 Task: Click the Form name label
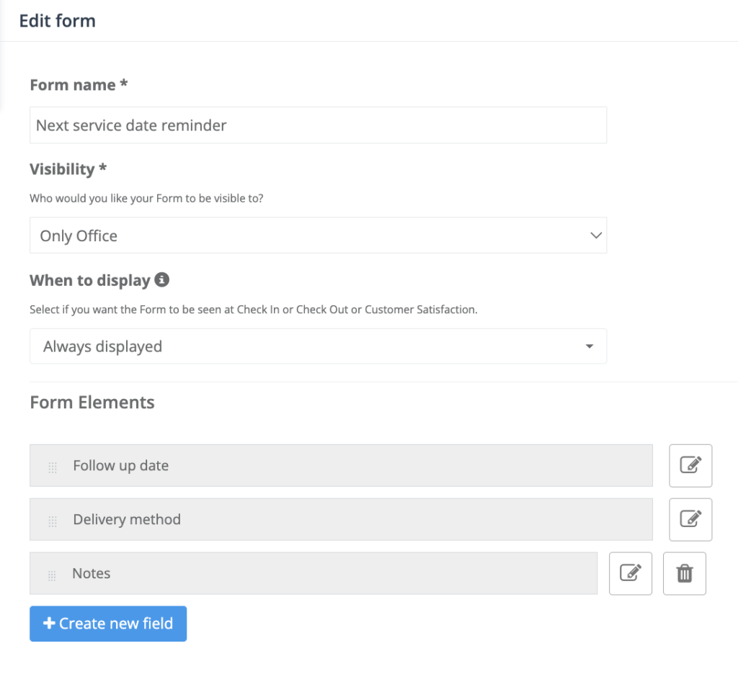pos(79,85)
